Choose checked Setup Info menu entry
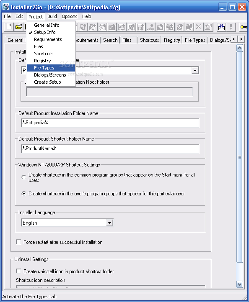Screen dimensions: 249x302 pos(51,32)
